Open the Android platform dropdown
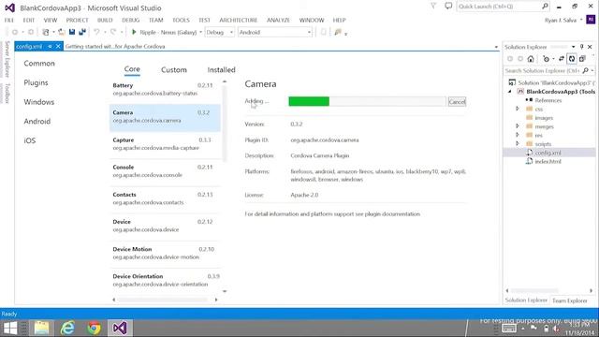This screenshot has height=337, width=599. (x=275, y=33)
